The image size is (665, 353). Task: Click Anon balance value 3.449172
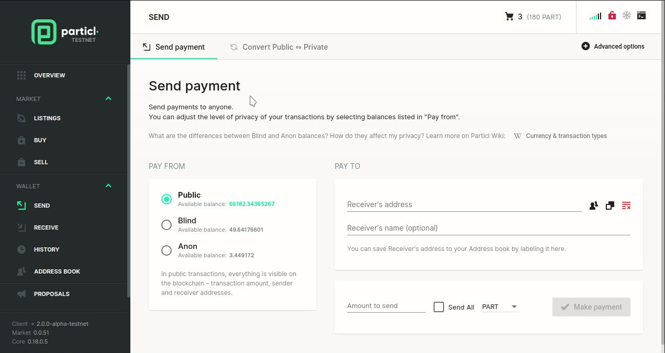(x=241, y=255)
